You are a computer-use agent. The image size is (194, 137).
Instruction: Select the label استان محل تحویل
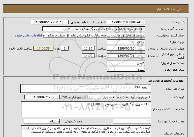(173, 63)
